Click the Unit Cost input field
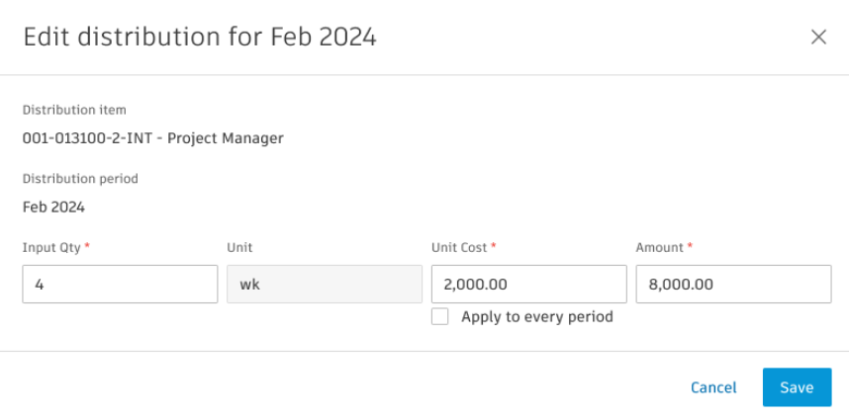This screenshot has height=419, width=849. 528,284
